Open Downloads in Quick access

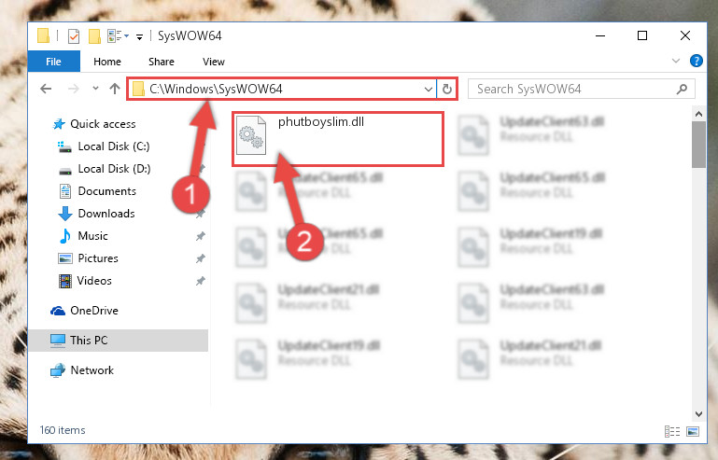106,214
